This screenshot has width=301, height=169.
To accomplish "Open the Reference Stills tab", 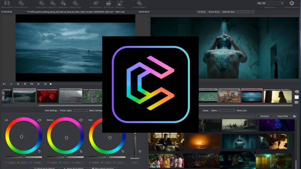I will tap(227, 111).
